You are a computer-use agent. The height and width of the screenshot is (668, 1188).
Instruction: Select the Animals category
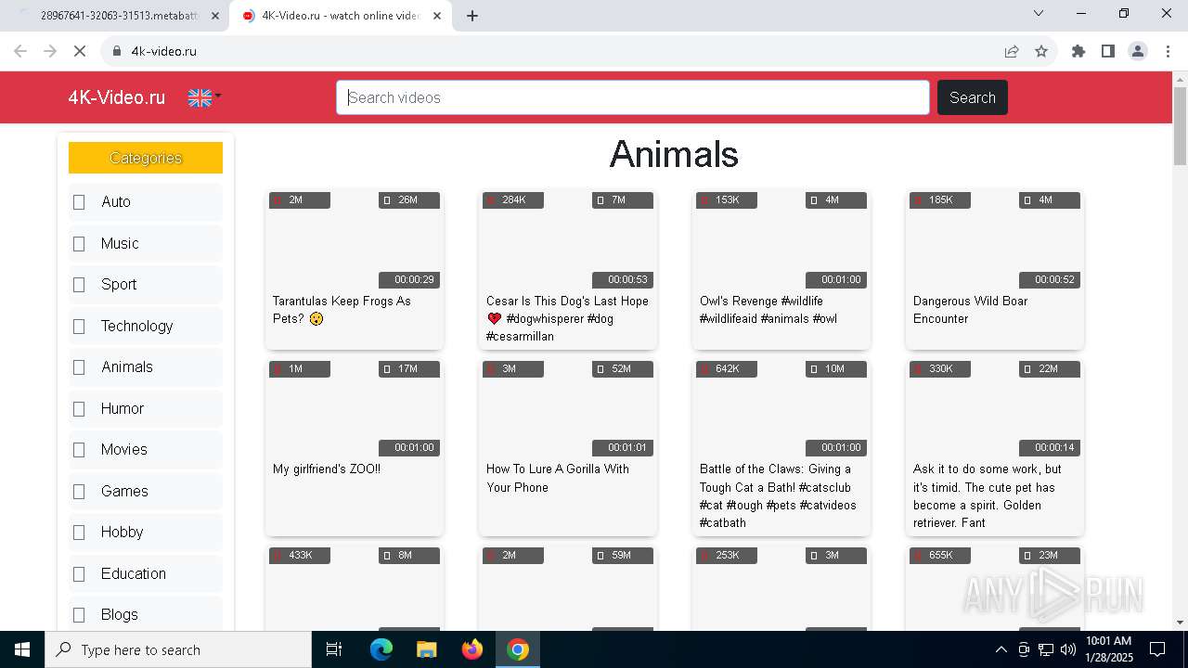click(146, 366)
